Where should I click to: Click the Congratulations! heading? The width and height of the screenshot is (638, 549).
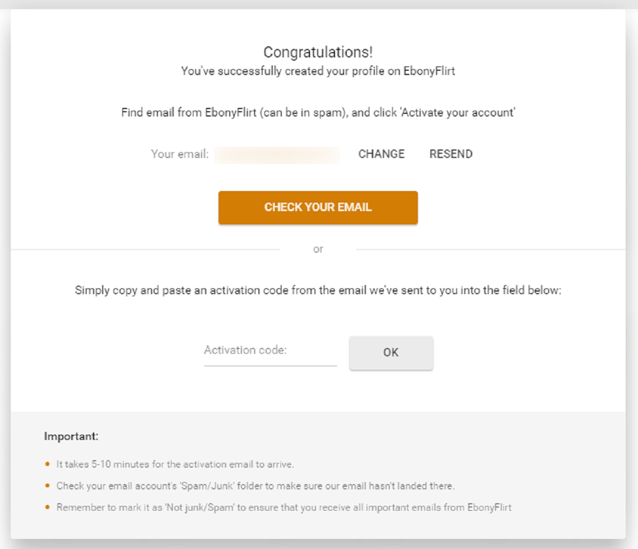[318, 52]
